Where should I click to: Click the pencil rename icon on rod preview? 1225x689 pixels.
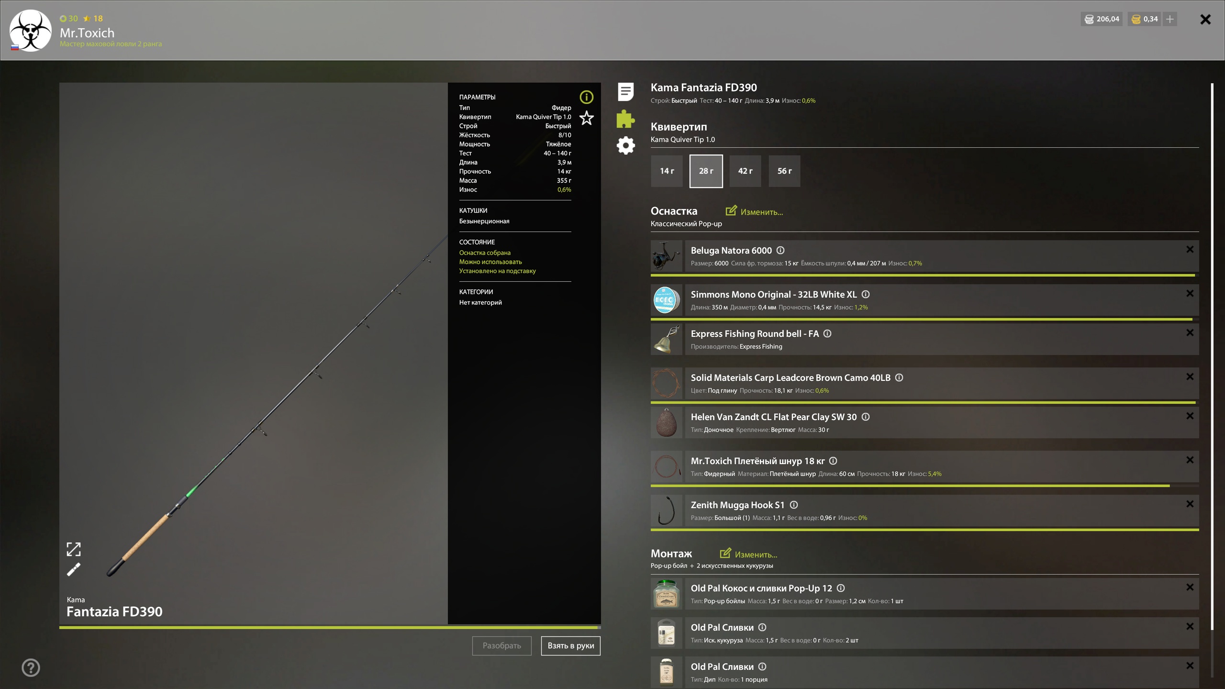click(x=73, y=569)
